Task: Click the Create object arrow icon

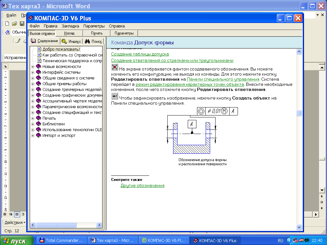Action: (115, 96)
